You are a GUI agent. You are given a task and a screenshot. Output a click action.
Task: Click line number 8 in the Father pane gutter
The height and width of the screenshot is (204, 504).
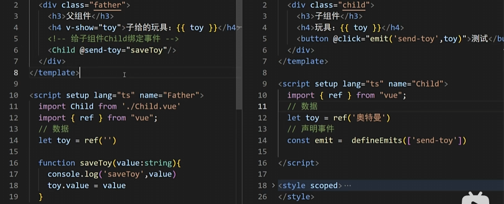tap(16, 73)
